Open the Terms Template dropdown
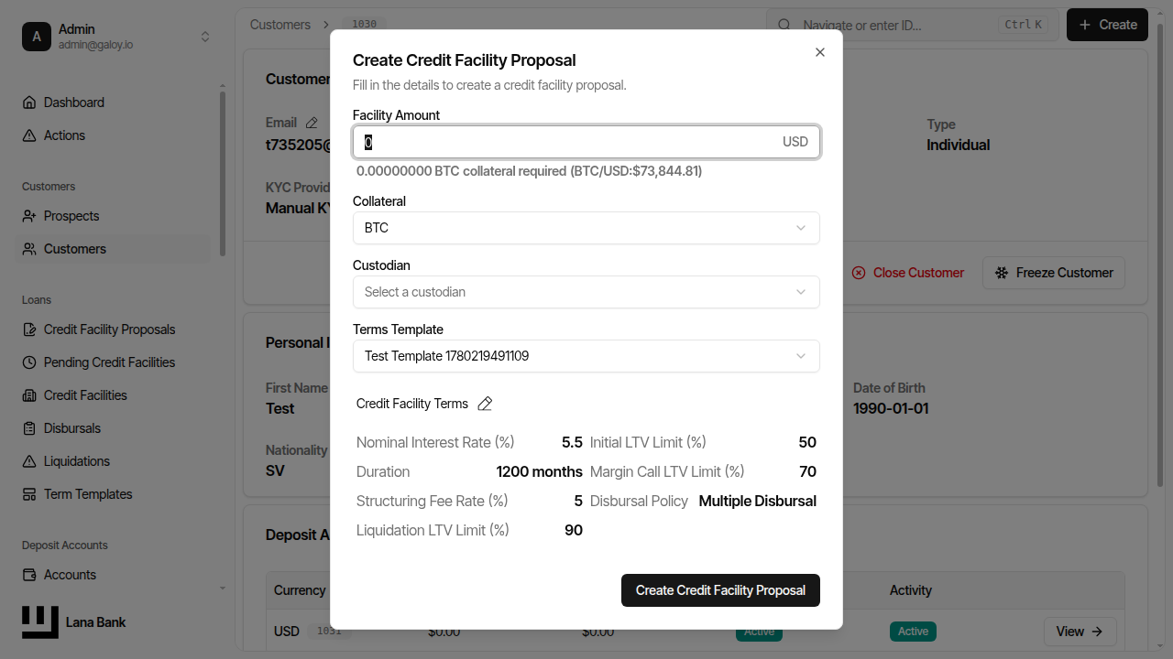The width and height of the screenshot is (1173, 659). (x=586, y=356)
